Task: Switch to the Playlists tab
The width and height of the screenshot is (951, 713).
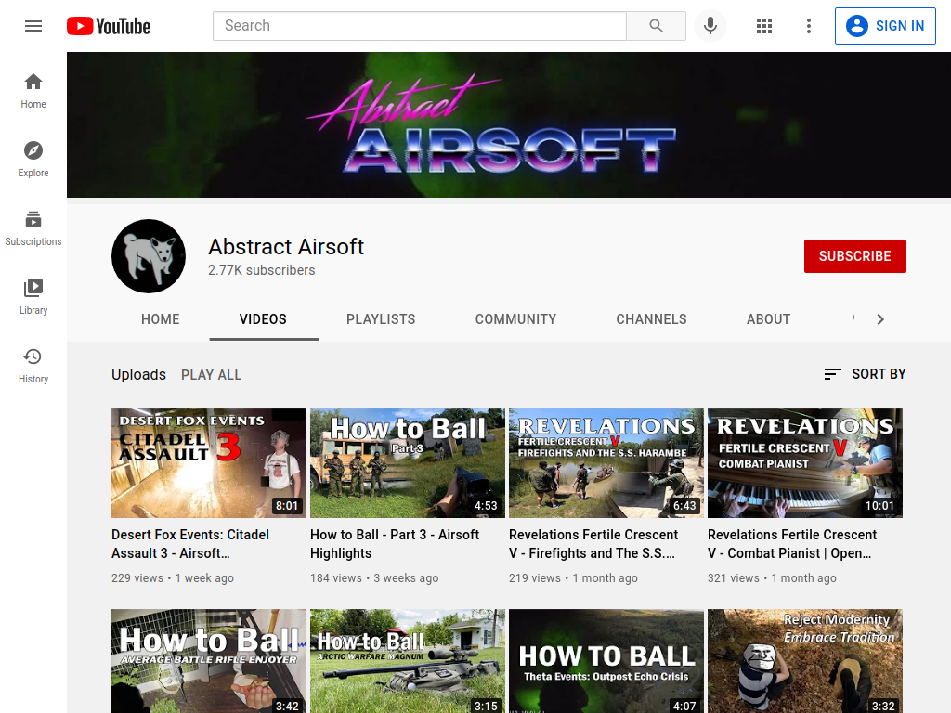Action: [381, 319]
